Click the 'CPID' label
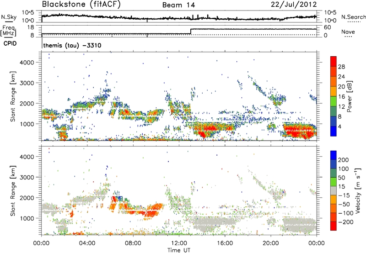The width and height of the screenshot is (366, 253). (x=10, y=43)
